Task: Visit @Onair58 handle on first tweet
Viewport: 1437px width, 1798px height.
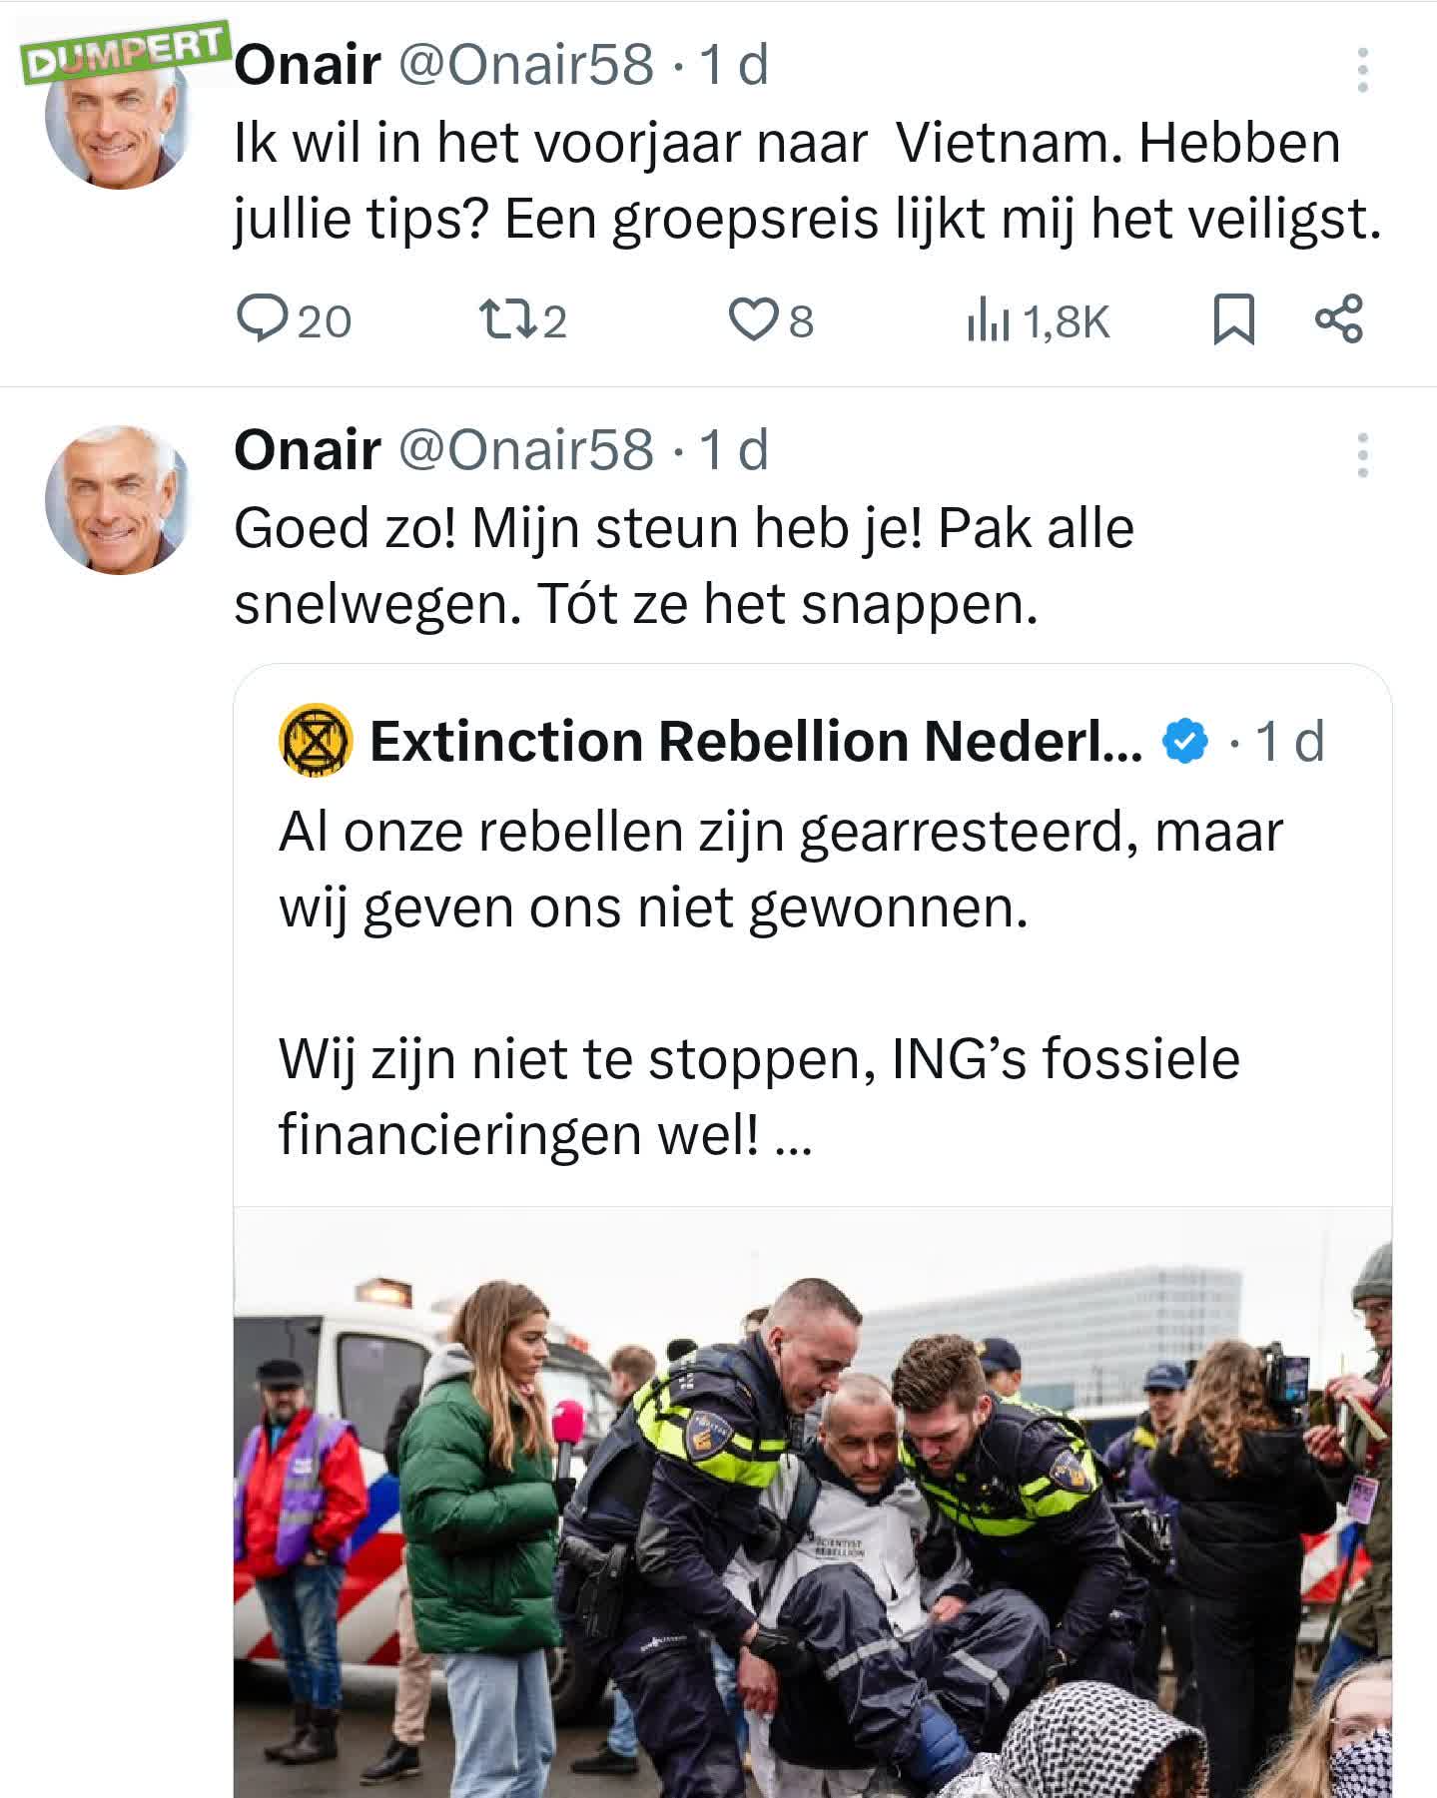Action: [526, 65]
